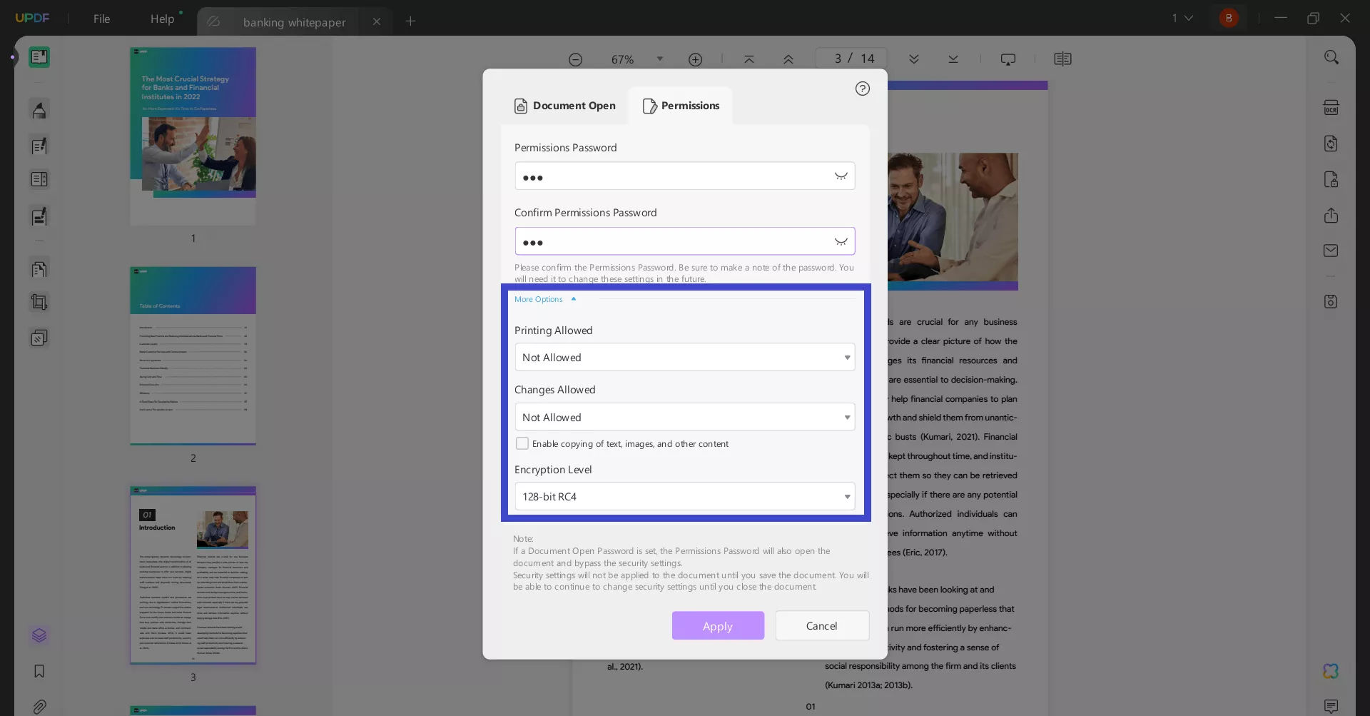The width and height of the screenshot is (1370, 716).
Task: Go to previous page arrow icon
Action: point(788,59)
